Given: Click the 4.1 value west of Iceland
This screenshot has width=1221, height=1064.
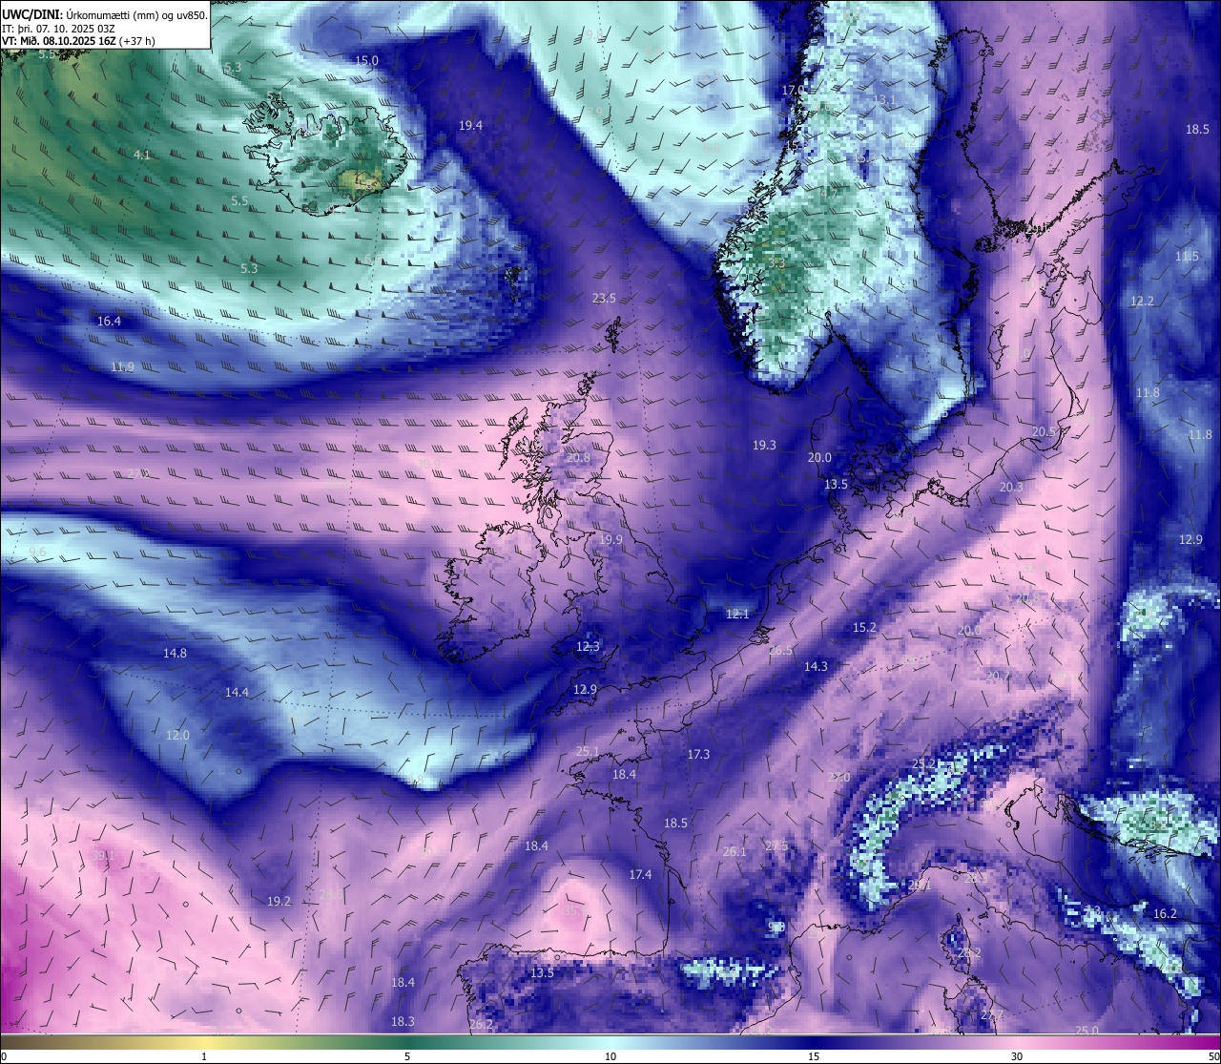Looking at the screenshot, I should click(142, 154).
